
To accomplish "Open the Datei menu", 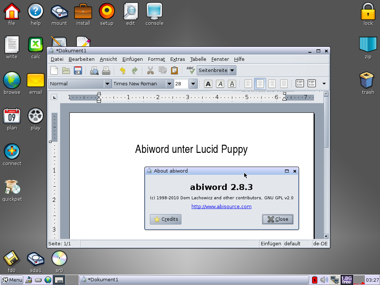I will click(57, 59).
